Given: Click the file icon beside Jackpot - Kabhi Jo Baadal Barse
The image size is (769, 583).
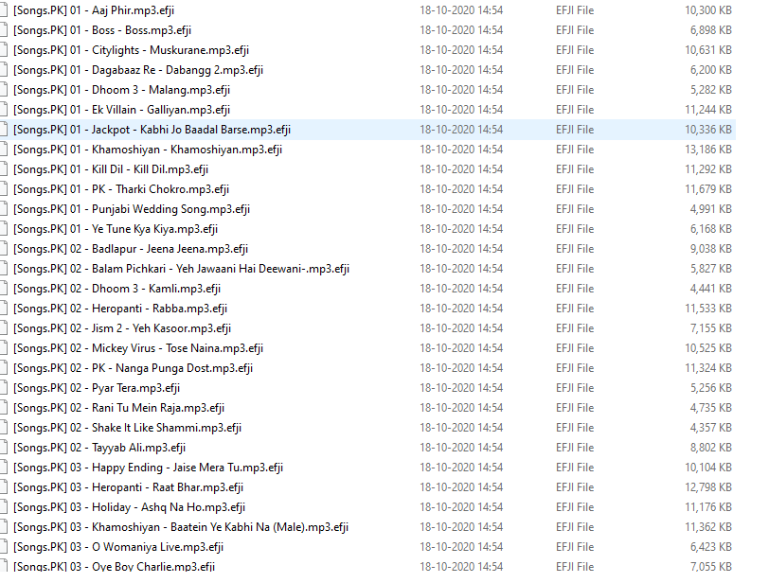Looking at the screenshot, I should pyautogui.click(x=4, y=130).
